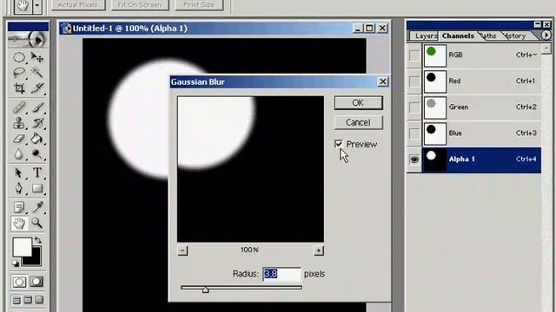Click the Radius slider handle
This screenshot has height=312, width=556.
click(x=205, y=289)
